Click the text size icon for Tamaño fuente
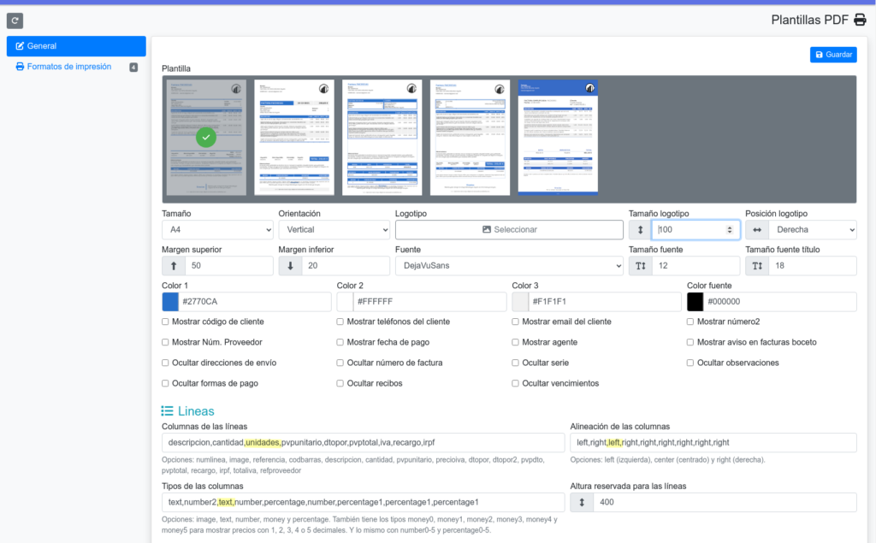876x543 pixels. coord(640,266)
